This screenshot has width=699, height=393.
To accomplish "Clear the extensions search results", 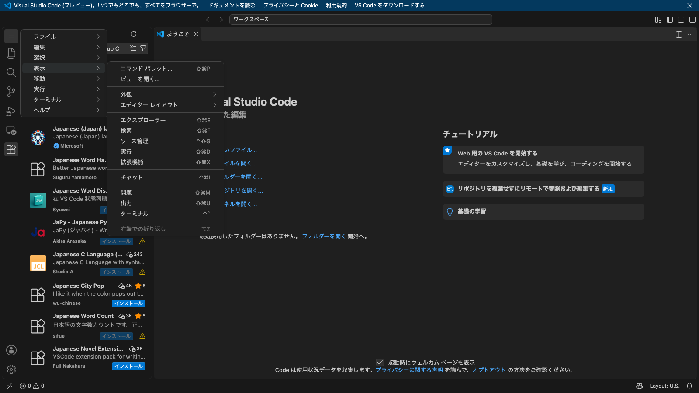I will coord(133,48).
